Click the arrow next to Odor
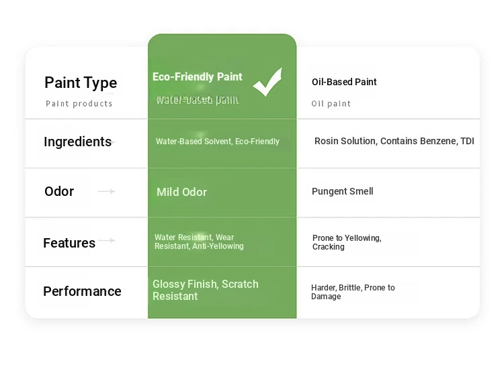 [x=106, y=191]
